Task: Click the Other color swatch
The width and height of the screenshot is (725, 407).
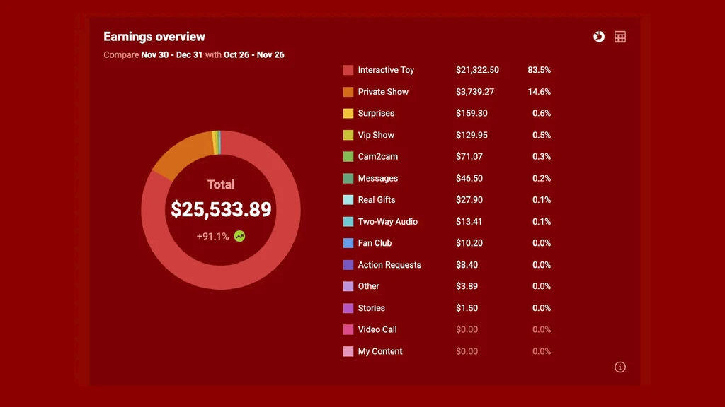Action: (x=348, y=286)
